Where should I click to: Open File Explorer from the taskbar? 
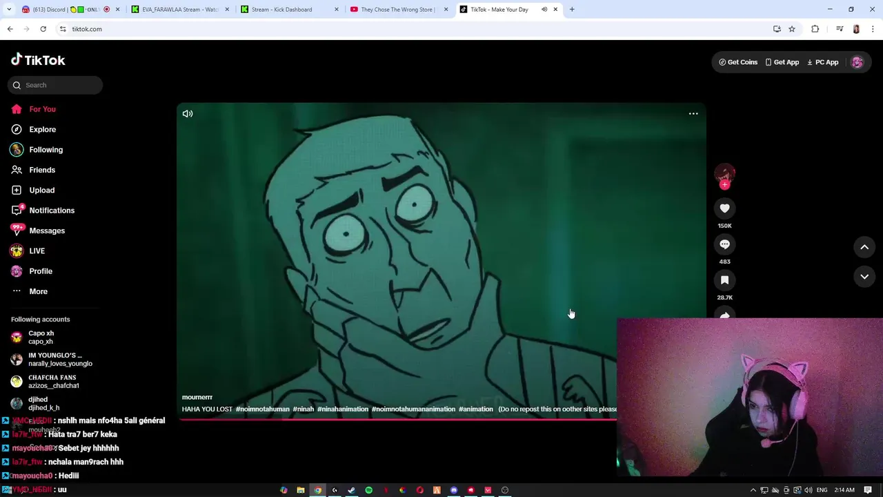[301, 490]
